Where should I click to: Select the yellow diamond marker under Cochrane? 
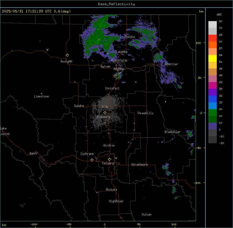tap(92, 160)
